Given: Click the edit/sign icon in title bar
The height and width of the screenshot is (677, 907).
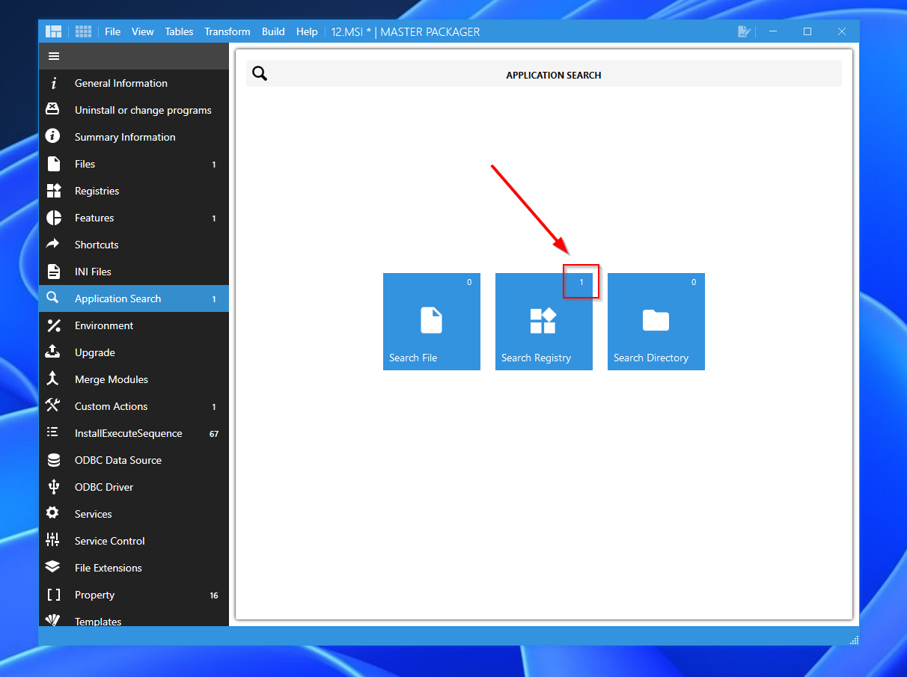Looking at the screenshot, I should tap(744, 31).
